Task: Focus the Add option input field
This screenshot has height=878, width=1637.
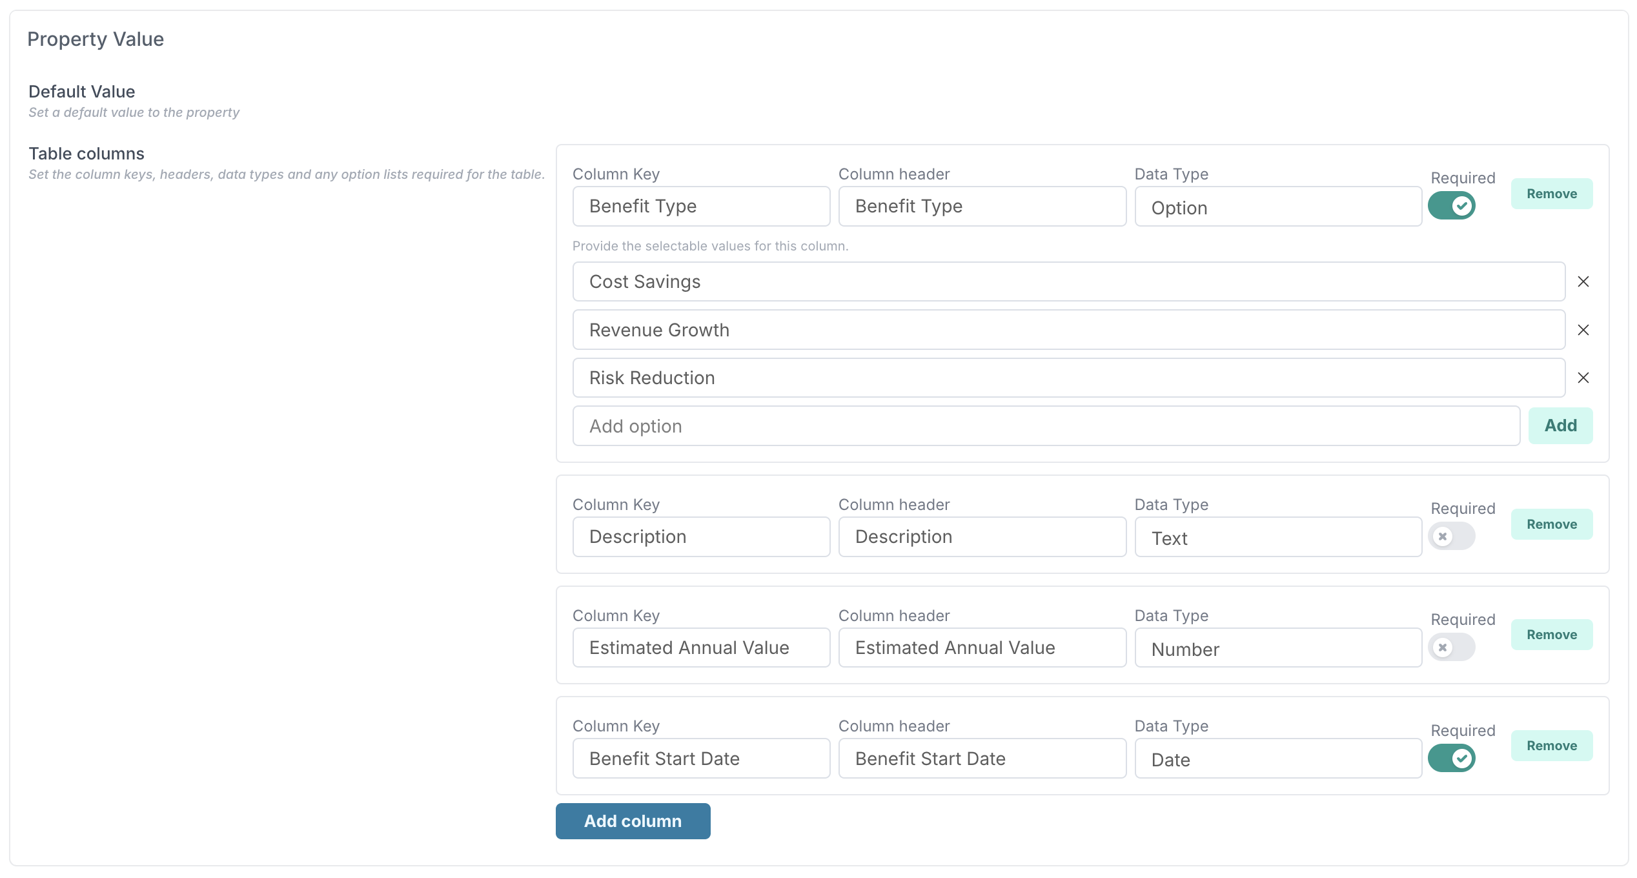Action: (1046, 426)
